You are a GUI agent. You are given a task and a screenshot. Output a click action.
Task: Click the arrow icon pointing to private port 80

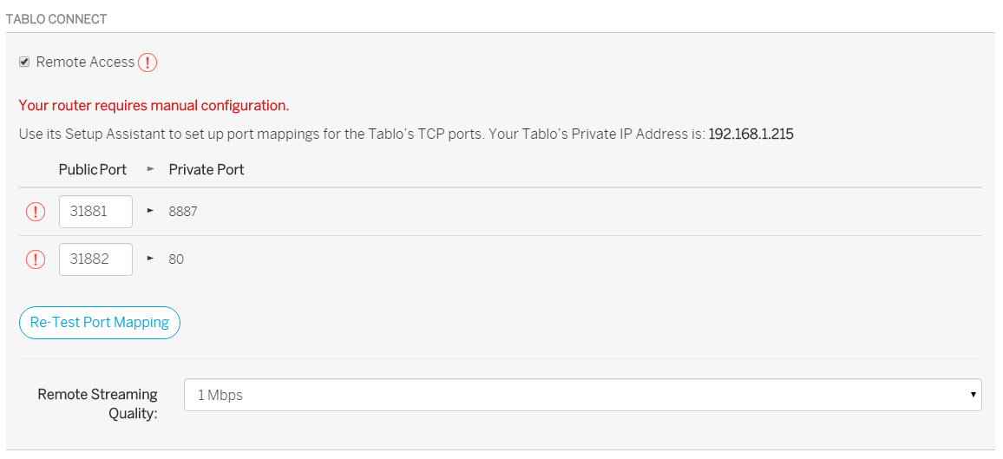[x=151, y=259]
